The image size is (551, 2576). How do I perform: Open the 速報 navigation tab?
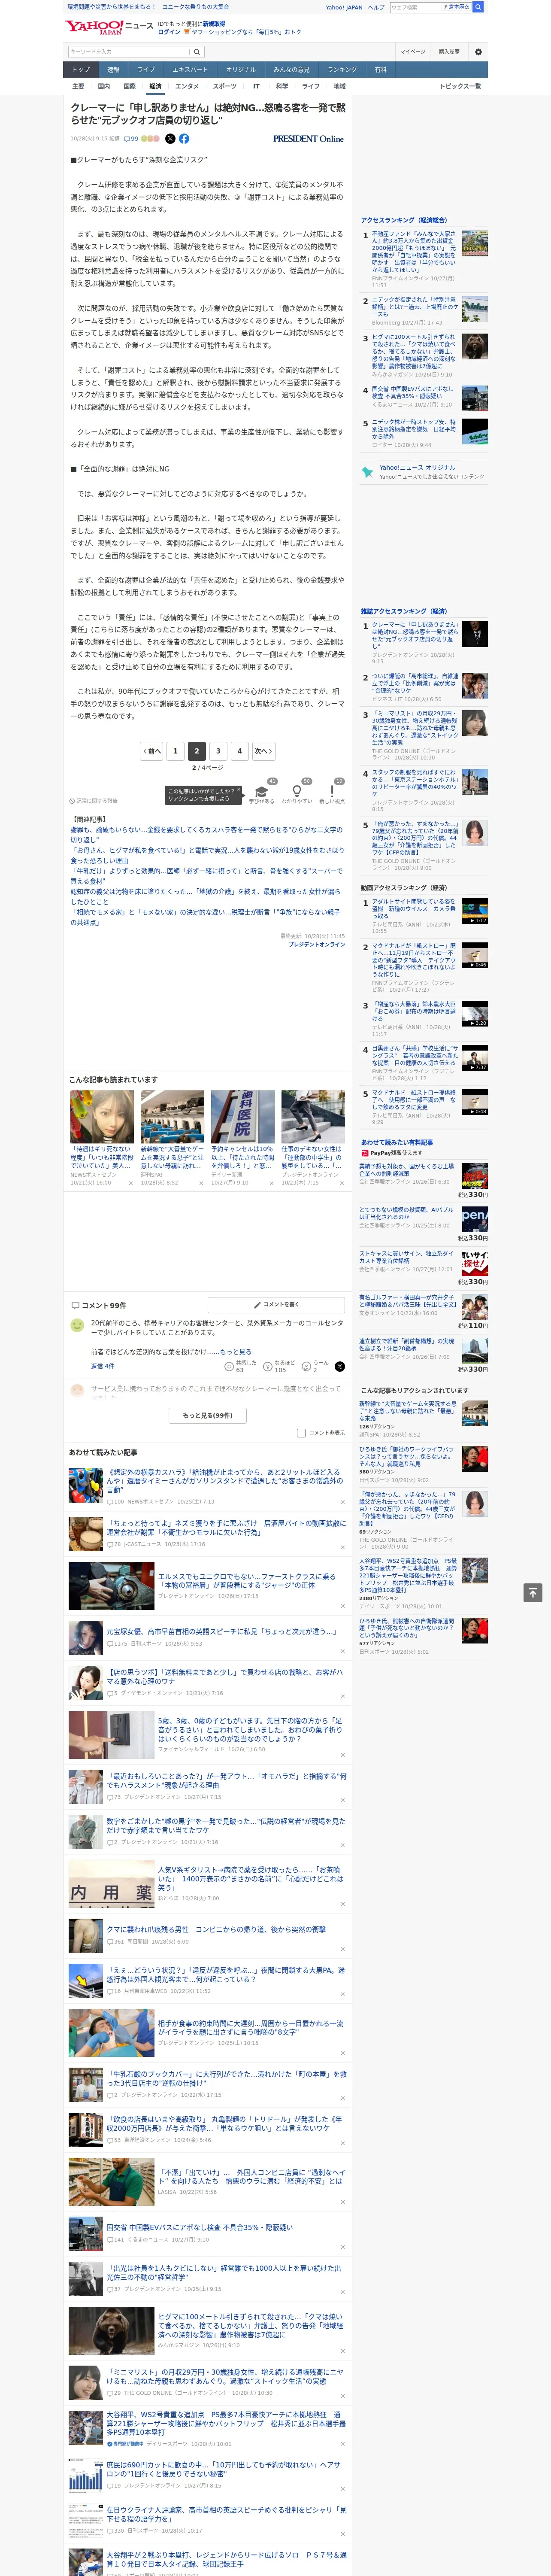click(113, 70)
